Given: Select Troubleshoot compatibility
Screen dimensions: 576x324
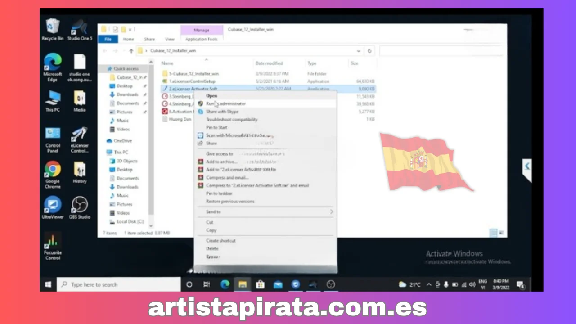Looking at the screenshot, I should (265, 120).
